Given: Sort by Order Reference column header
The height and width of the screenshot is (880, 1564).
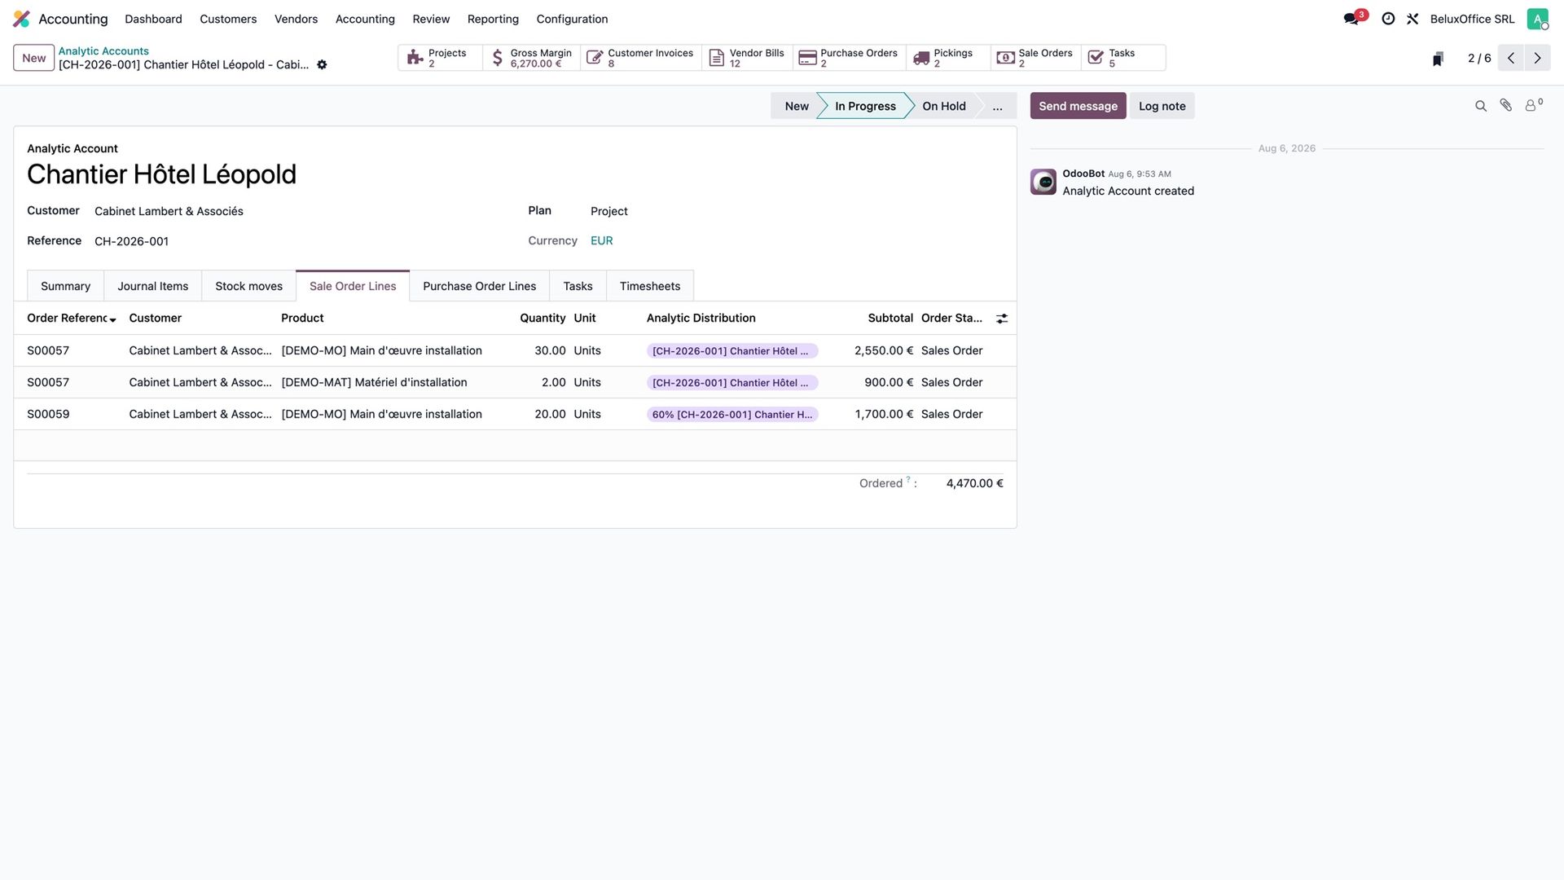Looking at the screenshot, I should (71, 319).
